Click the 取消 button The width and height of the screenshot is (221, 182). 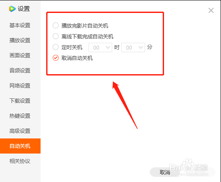tap(165, 172)
